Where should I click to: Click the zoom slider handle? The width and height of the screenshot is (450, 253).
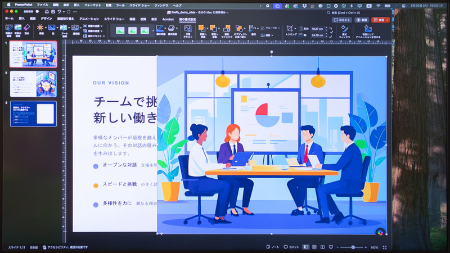353,247
